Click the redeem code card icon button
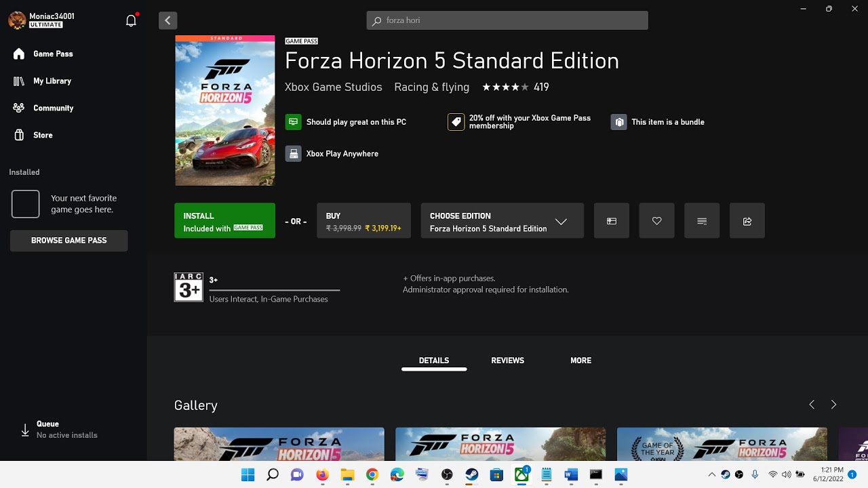 click(612, 221)
